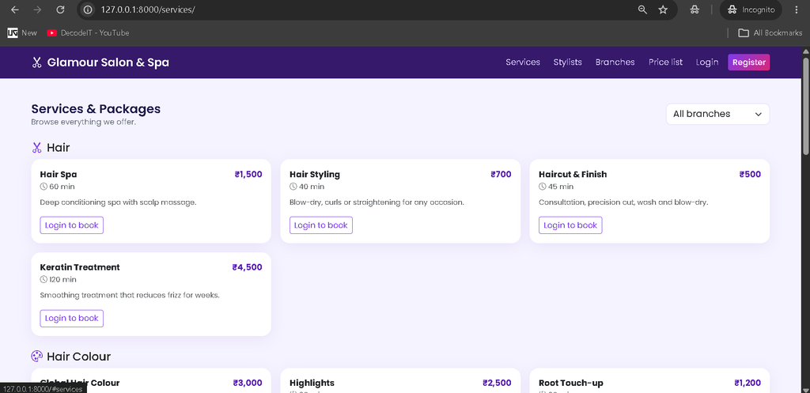This screenshot has width=810, height=393.
Task: Go back using the browser back arrow
Action: [x=15, y=9]
